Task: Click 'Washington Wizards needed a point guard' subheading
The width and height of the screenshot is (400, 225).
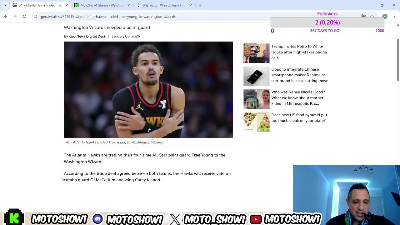Action: [107, 27]
